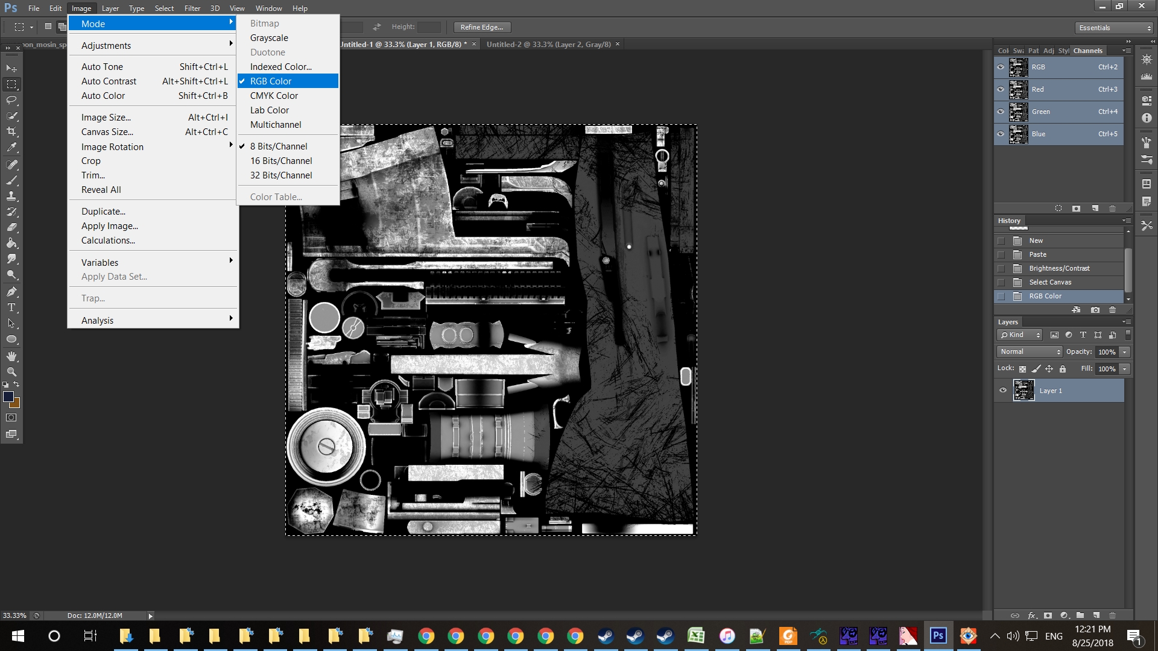Viewport: 1158px width, 651px height.
Task: Open the layer blend mode Normal dropdown
Action: point(1030,352)
